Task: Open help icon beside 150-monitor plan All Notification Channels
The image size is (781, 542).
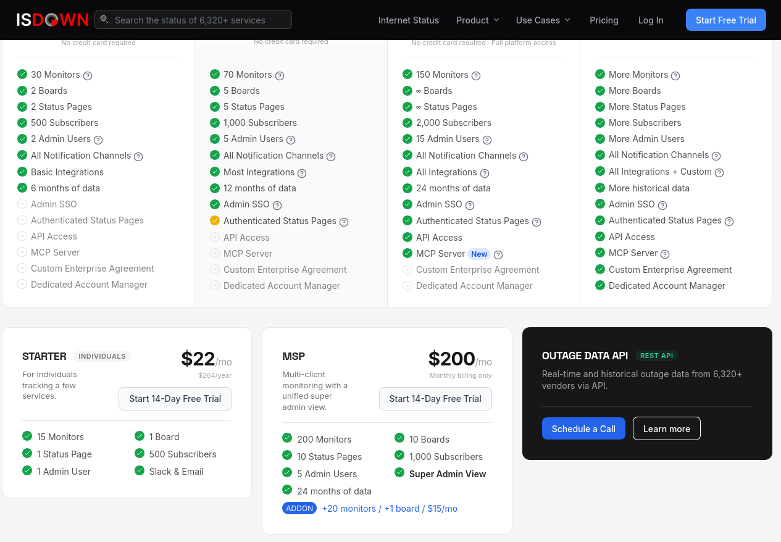Action: click(x=524, y=156)
